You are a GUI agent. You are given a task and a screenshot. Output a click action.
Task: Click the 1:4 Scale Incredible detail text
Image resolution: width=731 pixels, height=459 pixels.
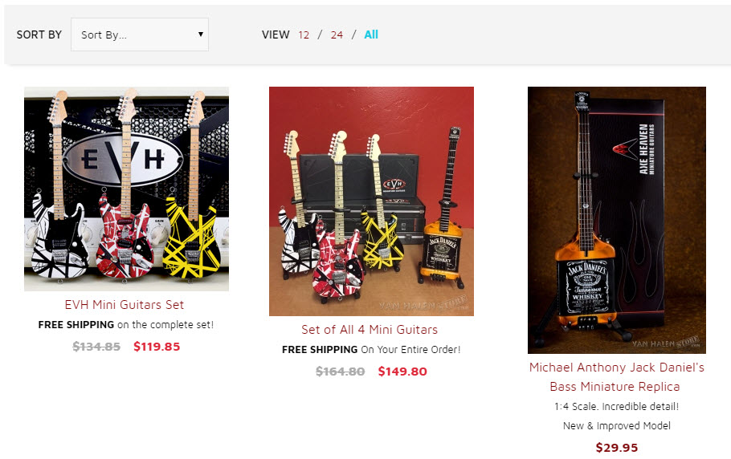(x=616, y=406)
